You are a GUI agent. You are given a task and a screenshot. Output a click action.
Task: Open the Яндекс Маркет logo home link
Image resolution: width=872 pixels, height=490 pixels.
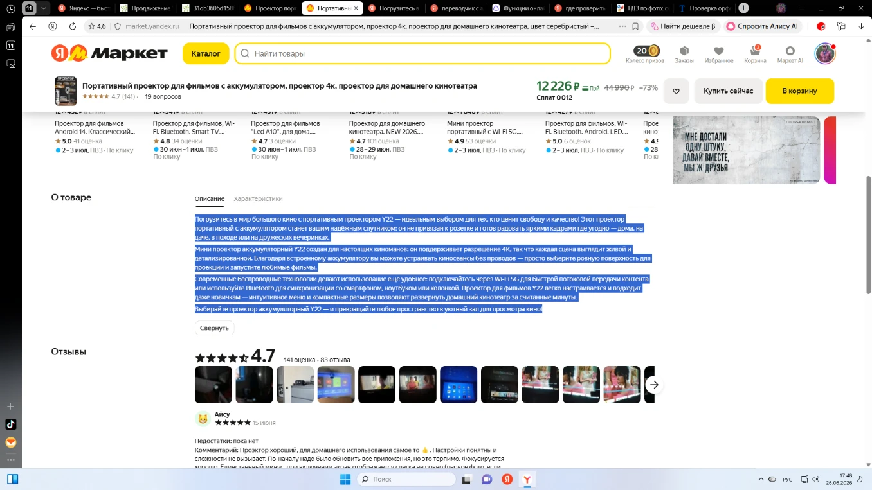(x=109, y=53)
